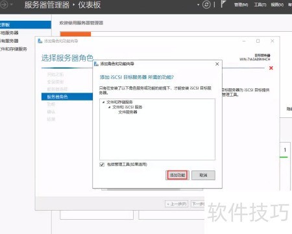292x234 pixels.
Task: Open the notifications flag icon
Action: 223,4
